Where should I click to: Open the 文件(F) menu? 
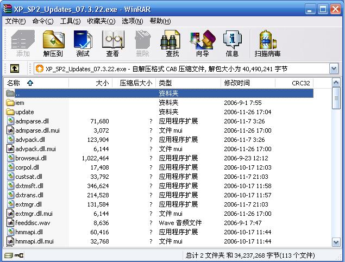(15, 21)
